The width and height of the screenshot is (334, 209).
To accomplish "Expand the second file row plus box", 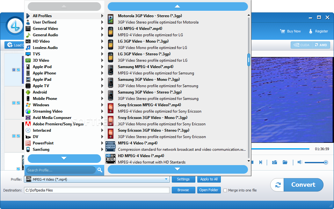I will coord(14,103).
